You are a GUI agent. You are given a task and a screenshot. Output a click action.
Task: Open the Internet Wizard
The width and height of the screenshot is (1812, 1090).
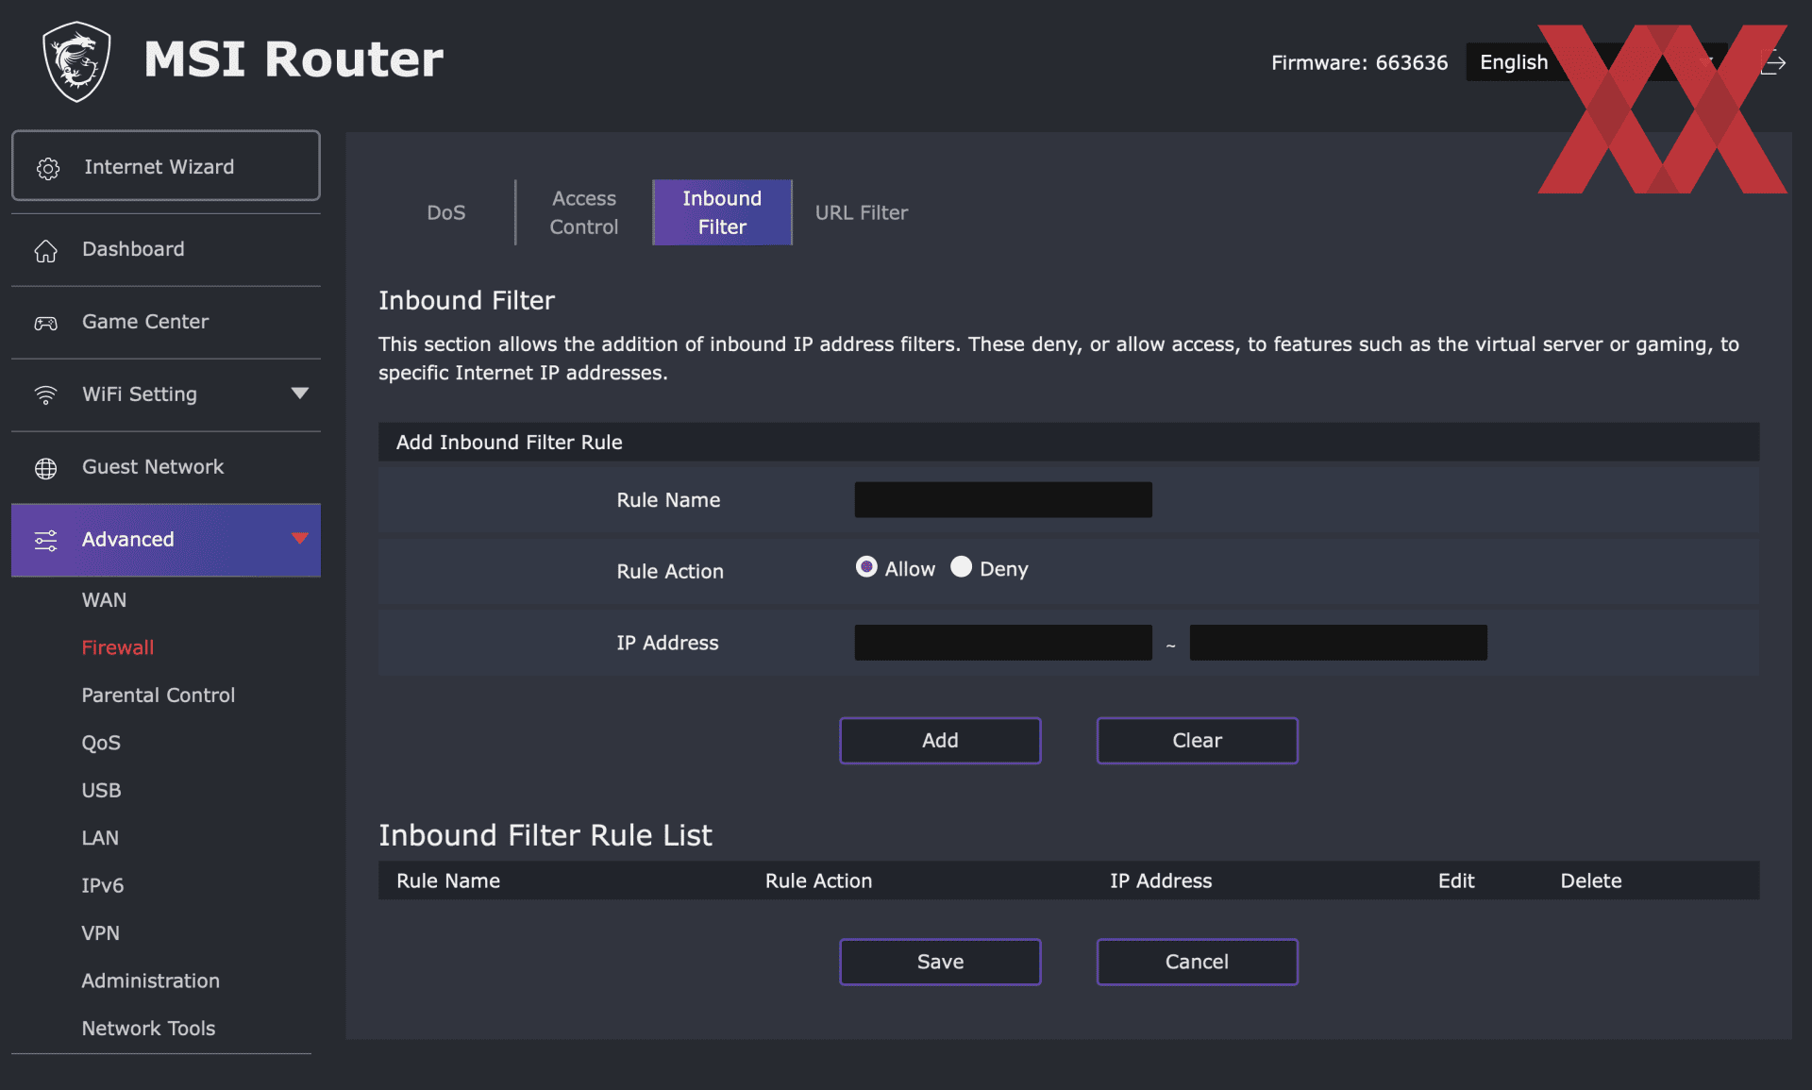pos(166,165)
